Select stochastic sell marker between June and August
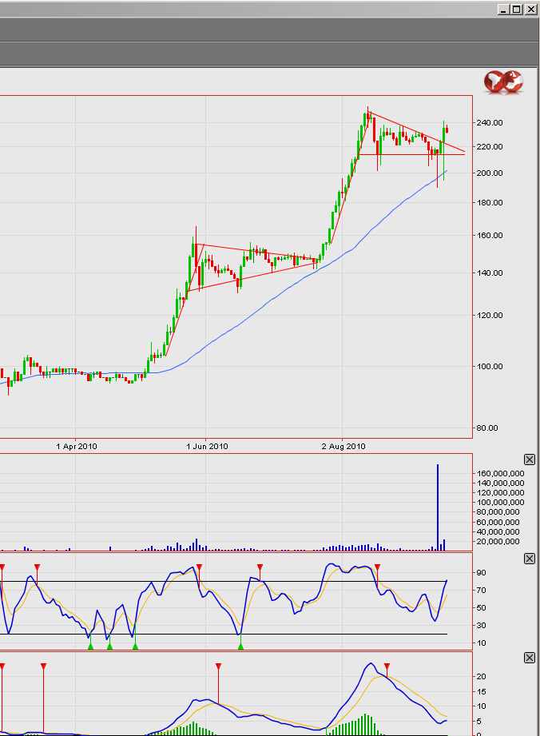This screenshot has height=736, width=540. tap(260, 567)
